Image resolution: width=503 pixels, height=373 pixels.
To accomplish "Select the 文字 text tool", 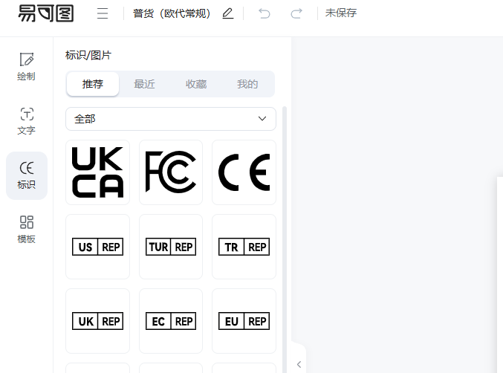I will click(x=26, y=121).
